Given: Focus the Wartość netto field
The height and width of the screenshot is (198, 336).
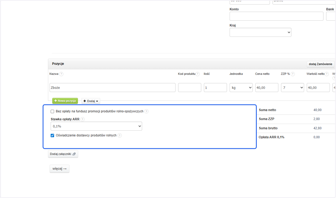Looking at the screenshot, I should pyautogui.click(x=318, y=87).
